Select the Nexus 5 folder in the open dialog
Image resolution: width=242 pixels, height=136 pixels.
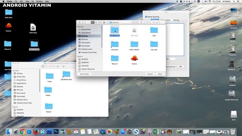(x=115, y=60)
